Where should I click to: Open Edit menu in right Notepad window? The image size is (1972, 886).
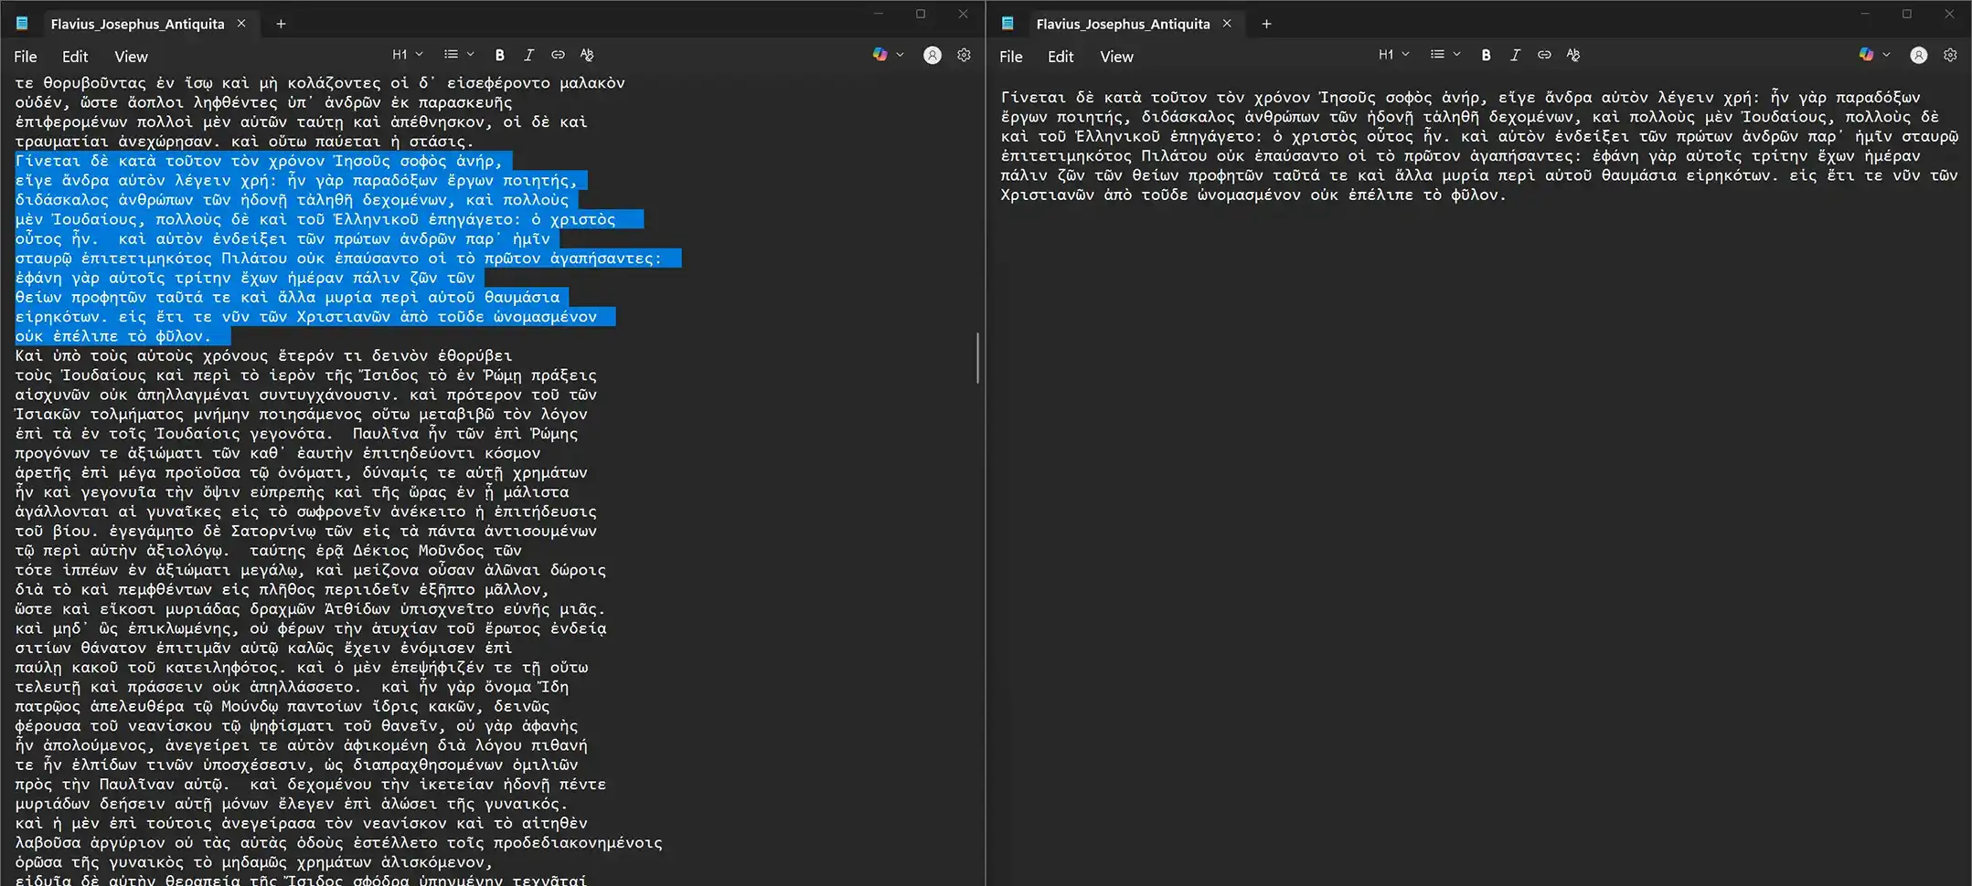click(x=1061, y=57)
